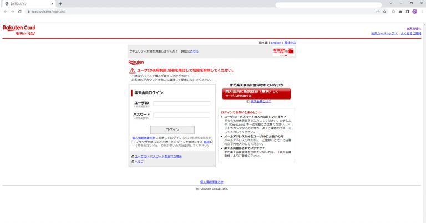Image resolution: width=426 pixels, height=223 pixels.
Task: Open a new tab with plus button
Action: [60, 4]
